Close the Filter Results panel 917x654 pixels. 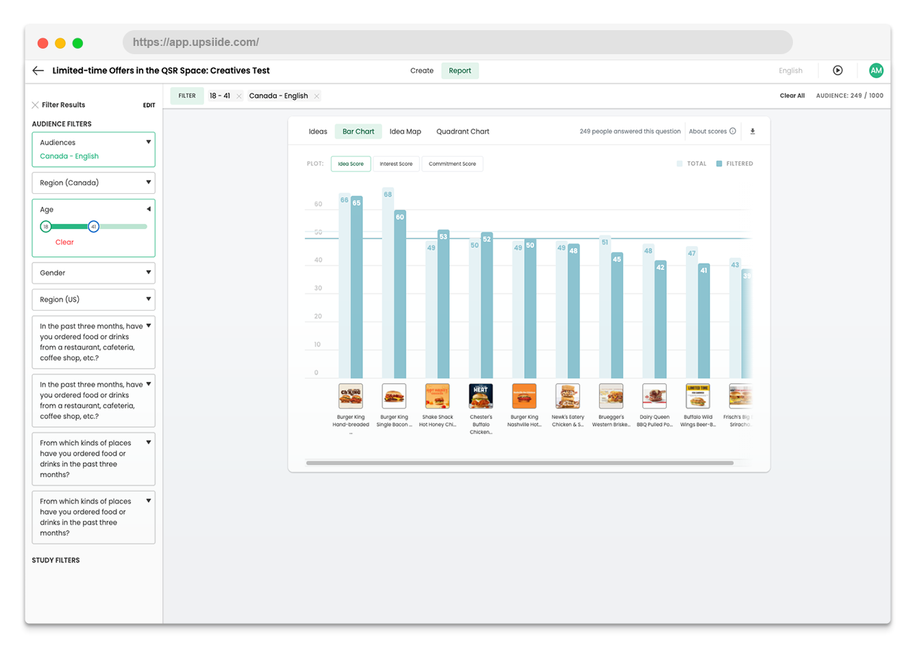35,104
